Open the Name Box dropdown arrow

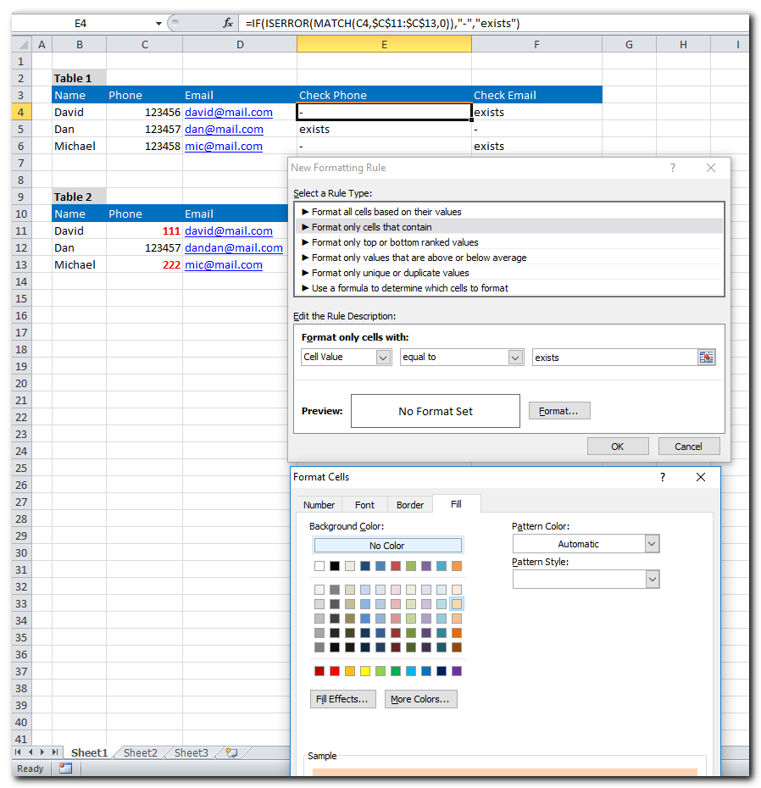click(x=158, y=24)
